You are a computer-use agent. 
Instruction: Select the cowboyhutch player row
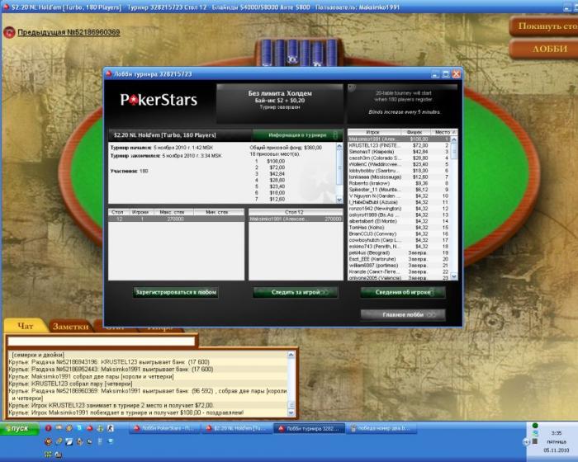[x=399, y=240]
